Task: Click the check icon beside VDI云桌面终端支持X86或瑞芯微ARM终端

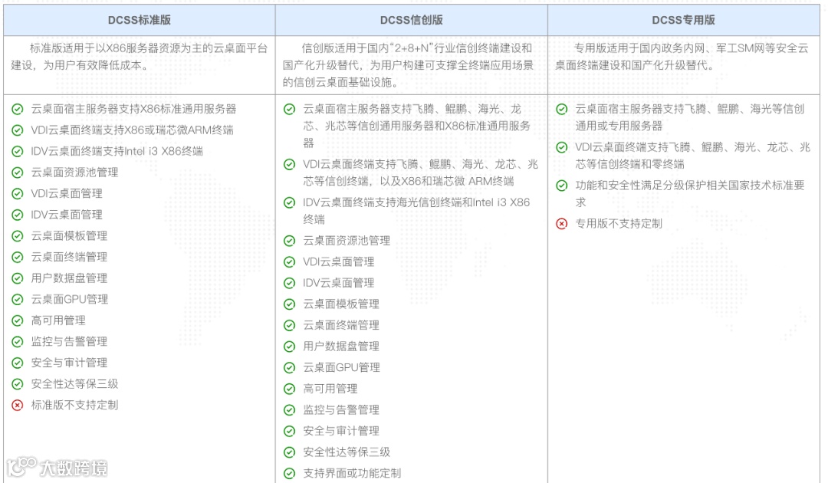Action: [18, 130]
